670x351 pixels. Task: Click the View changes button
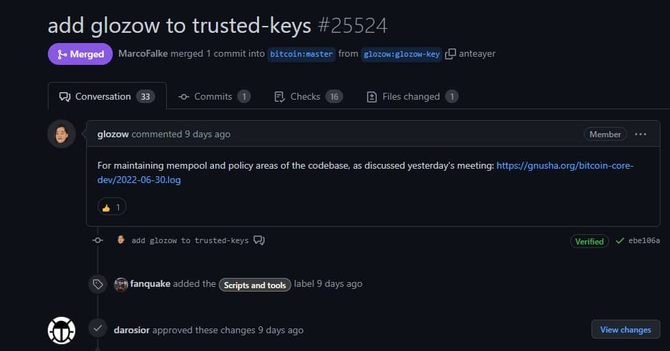(x=626, y=329)
